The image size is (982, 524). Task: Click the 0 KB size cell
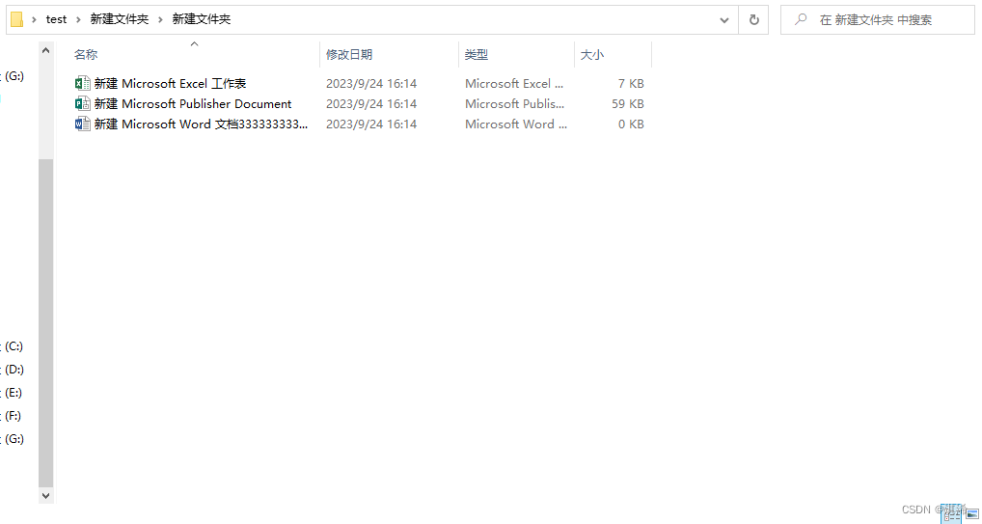(631, 124)
